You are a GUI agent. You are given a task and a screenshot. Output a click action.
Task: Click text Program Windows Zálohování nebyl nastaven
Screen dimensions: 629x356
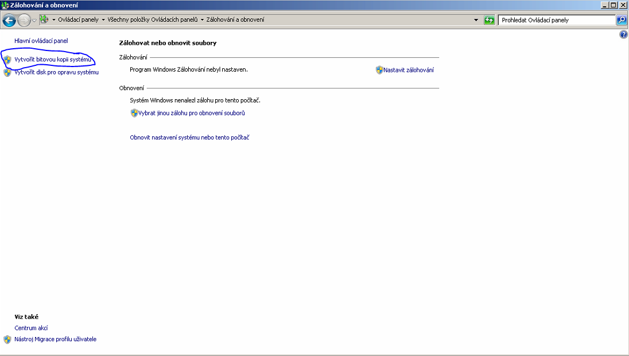(x=189, y=69)
